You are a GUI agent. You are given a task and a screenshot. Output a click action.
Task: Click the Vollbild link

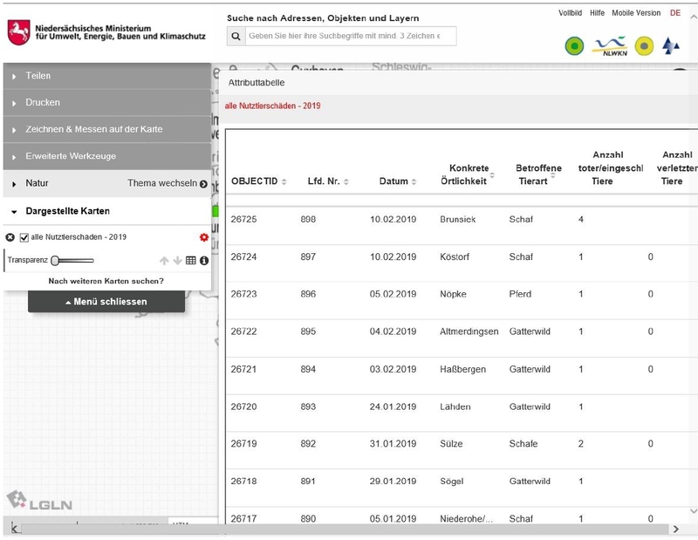[x=570, y=13]
